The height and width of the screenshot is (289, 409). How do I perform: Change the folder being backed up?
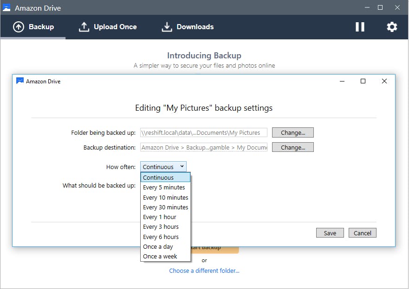[x=293, y=133]
